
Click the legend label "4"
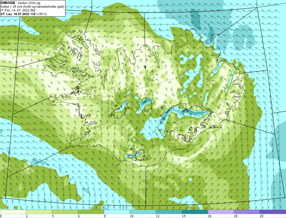tap(53, 216)
